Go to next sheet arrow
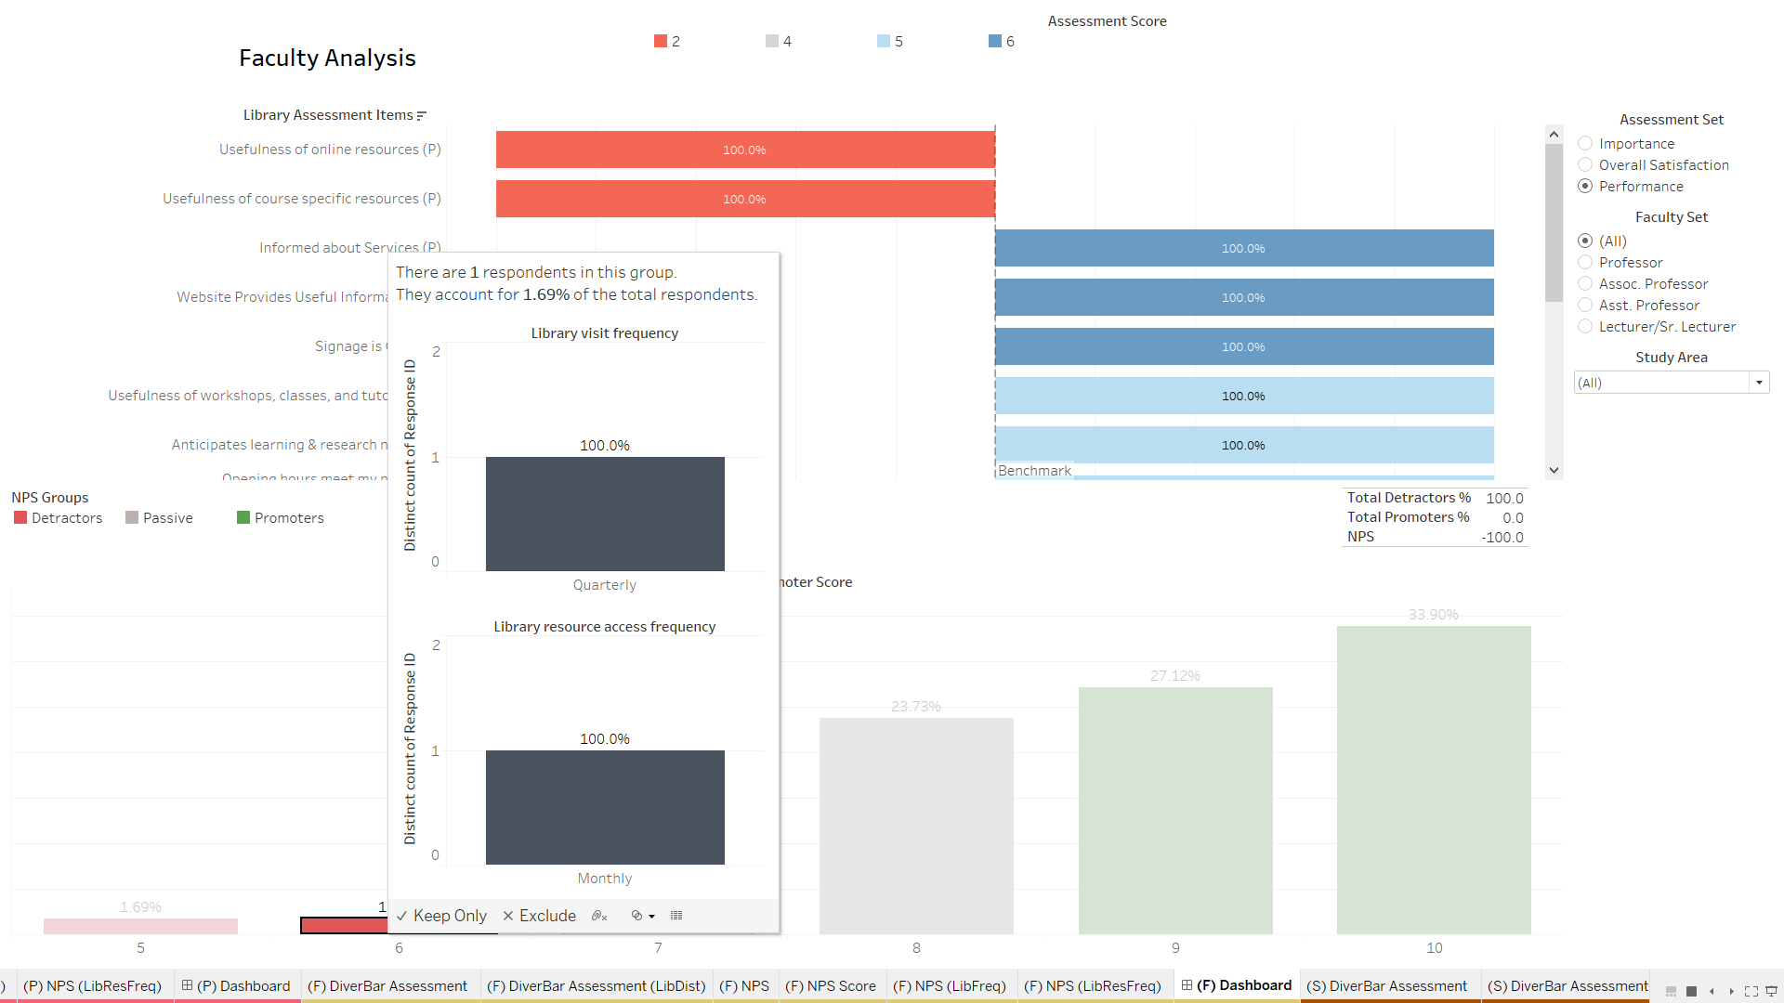Image resolution: width=1784 pixels, height=1003 pixels. point(1731,991)
